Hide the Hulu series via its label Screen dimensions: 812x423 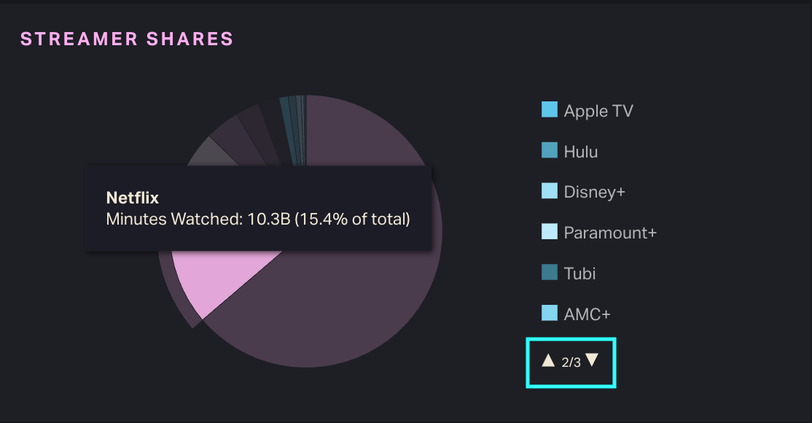pyautogui.click(x=580, y=152)
